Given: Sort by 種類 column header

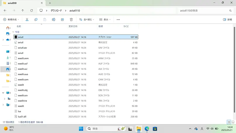Looking at the screenshot, I should (x=100, y=26).
